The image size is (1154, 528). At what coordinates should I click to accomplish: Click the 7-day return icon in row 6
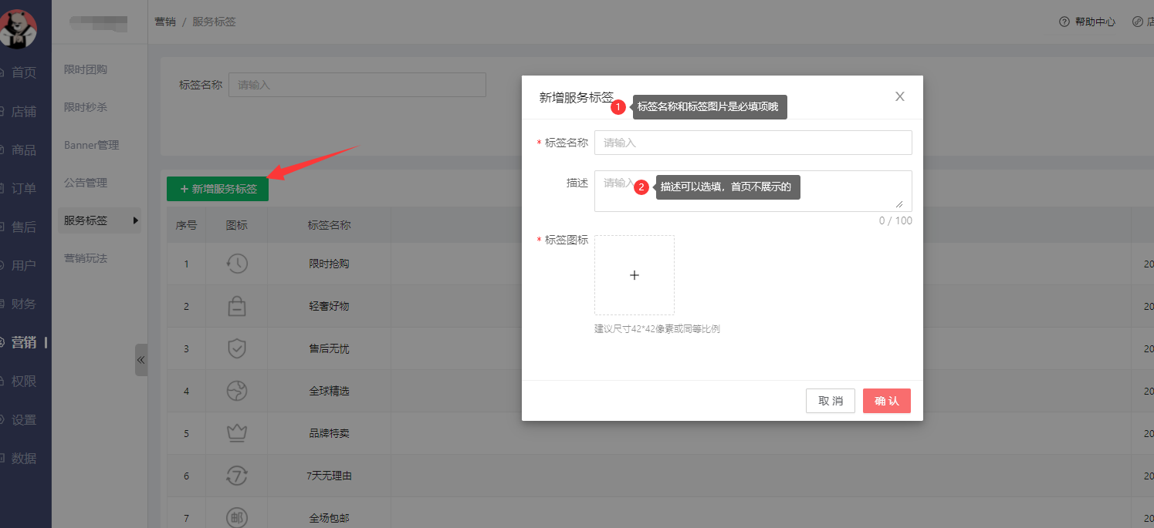(236, 476)
